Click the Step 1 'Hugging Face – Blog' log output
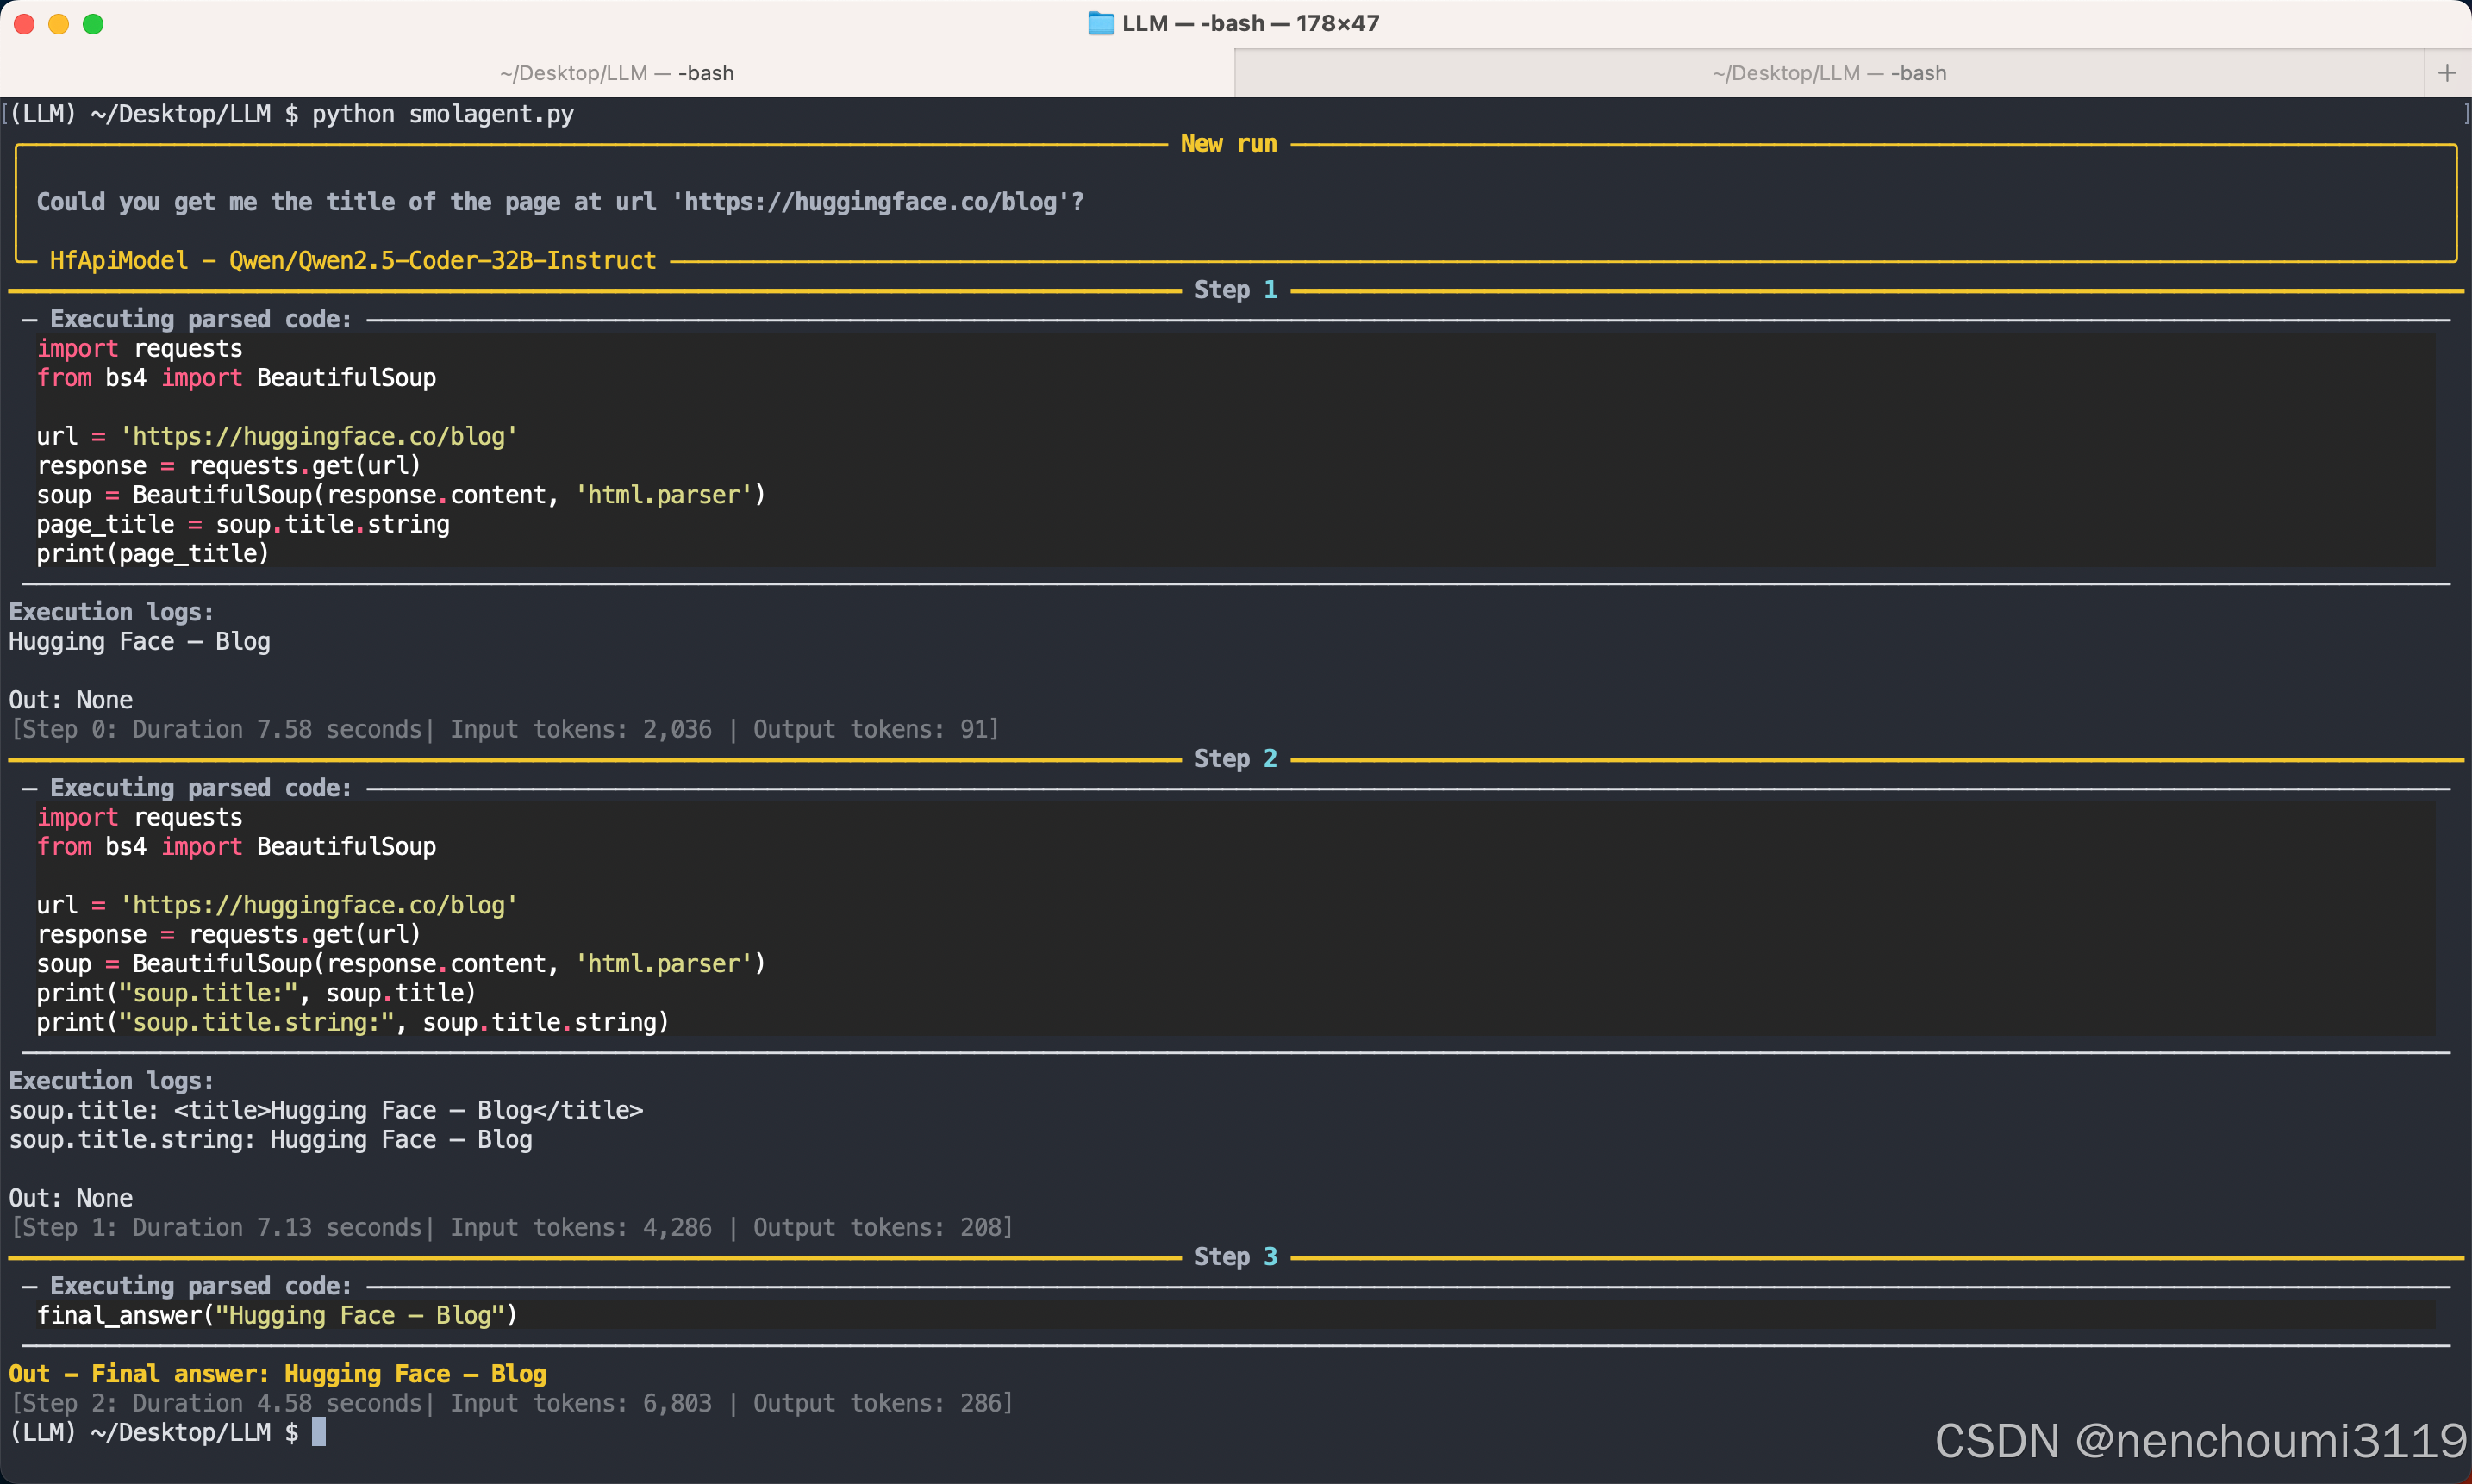 tap(139, 641)
